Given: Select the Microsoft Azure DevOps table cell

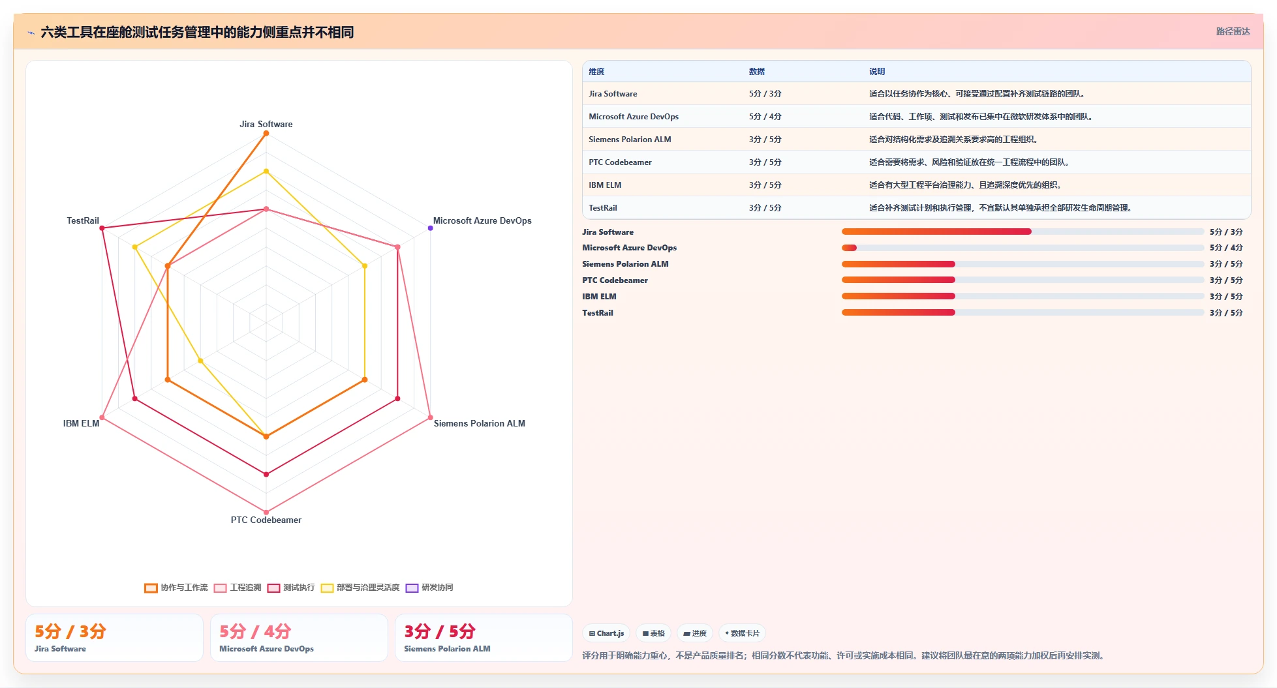Looking at the screenshot, I should point(662,117).
